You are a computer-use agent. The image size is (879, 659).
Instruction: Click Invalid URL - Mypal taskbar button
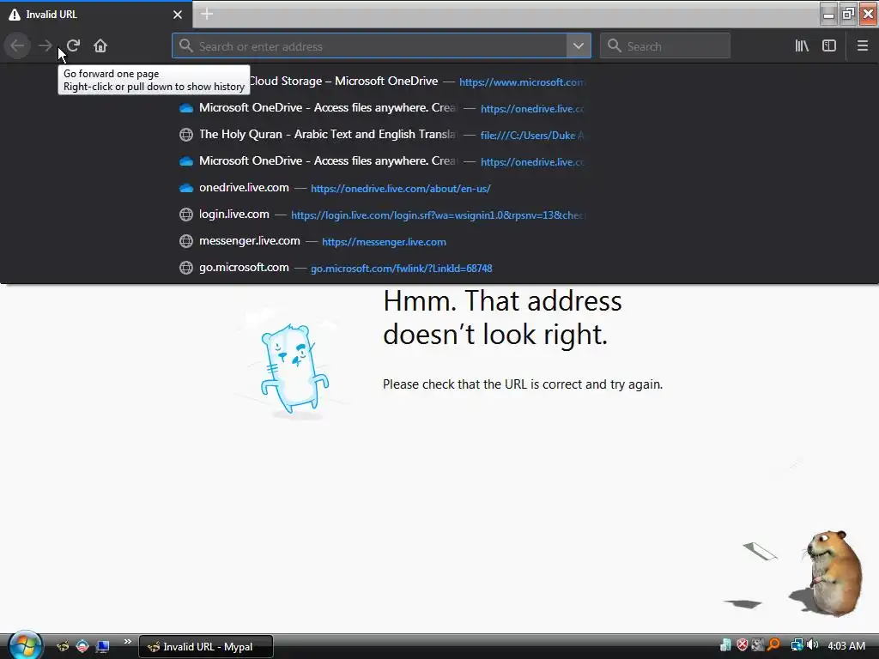click(x=206, y=647)
